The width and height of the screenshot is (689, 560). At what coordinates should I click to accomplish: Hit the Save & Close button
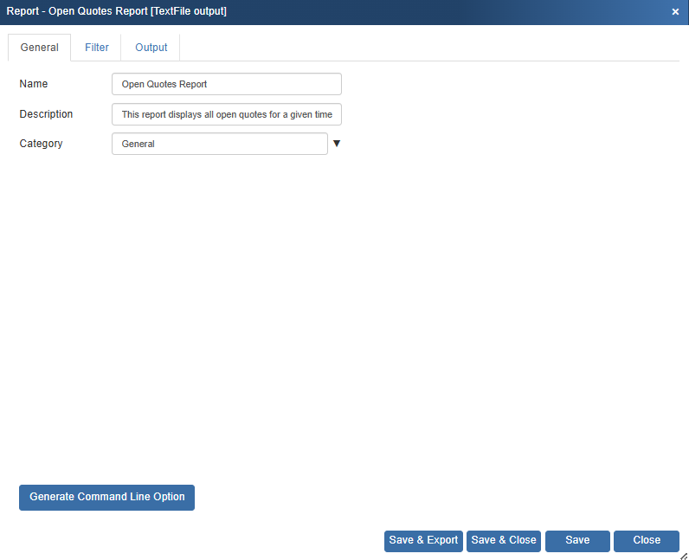(504, 541)
